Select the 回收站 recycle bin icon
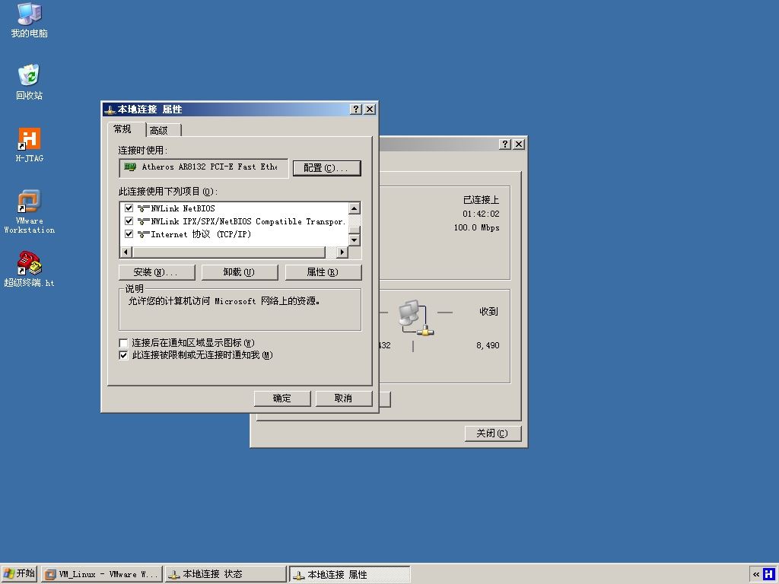 pos(29,82)
